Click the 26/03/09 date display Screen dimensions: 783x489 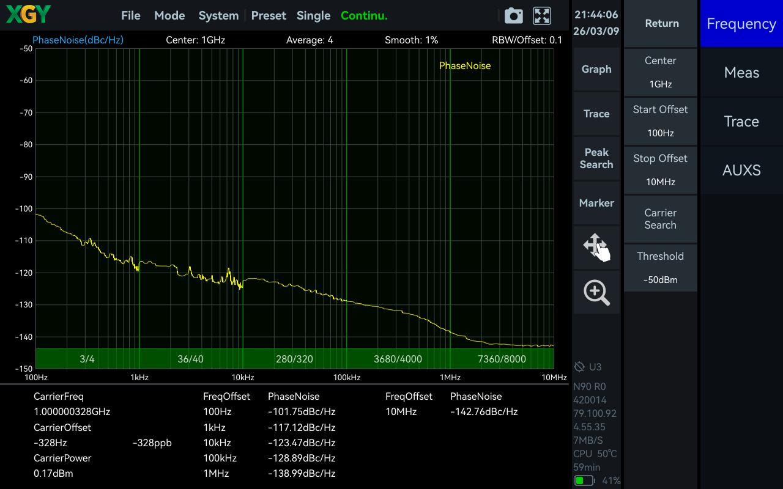pyautogui.click(x=596, y=31)
